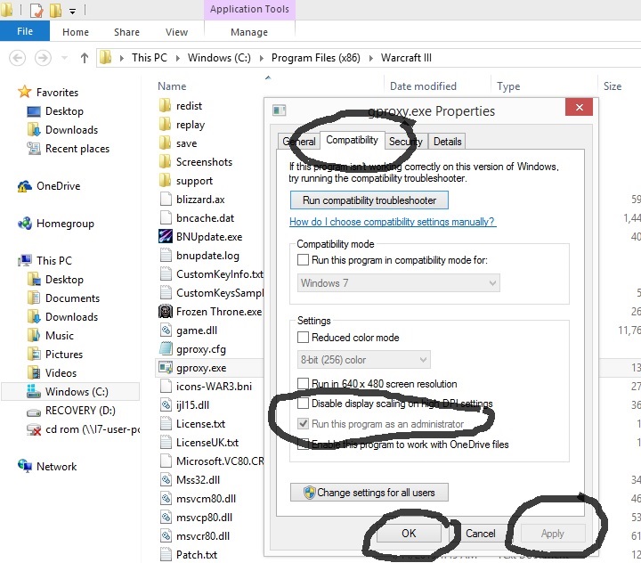Click the Network icon in sidebar
The width and height of the screenshot is (641, 563).
tap(25, 466)
